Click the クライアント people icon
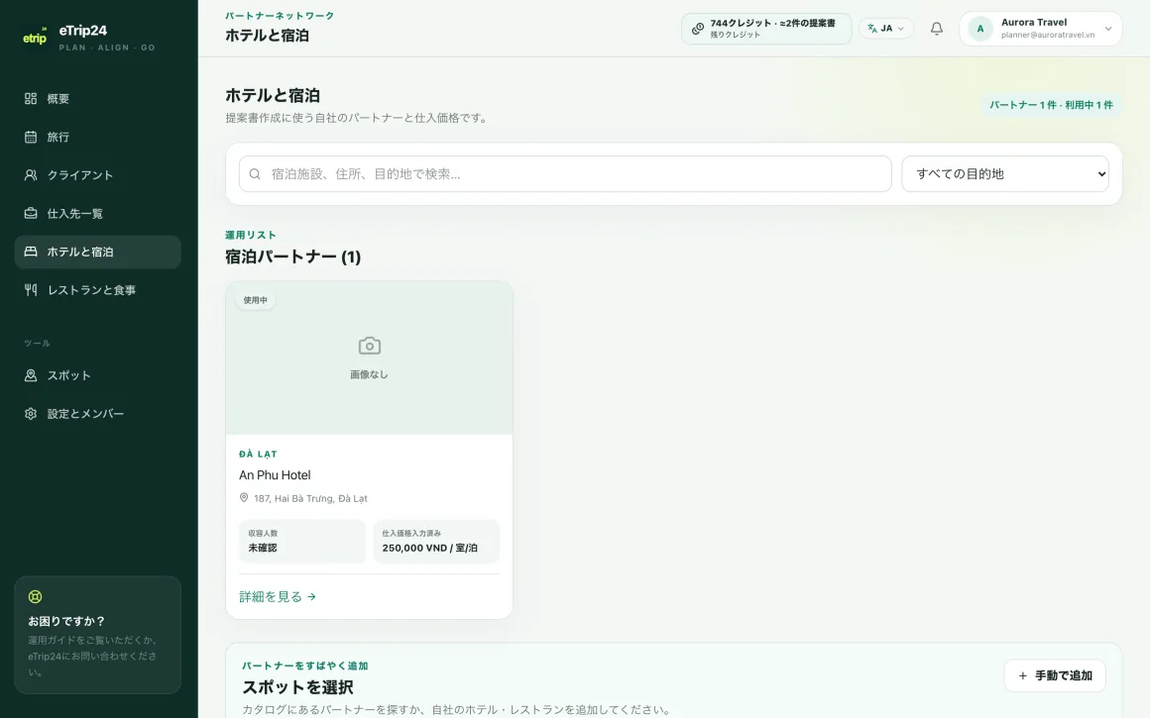1150x718 pixels. [31, 174]
